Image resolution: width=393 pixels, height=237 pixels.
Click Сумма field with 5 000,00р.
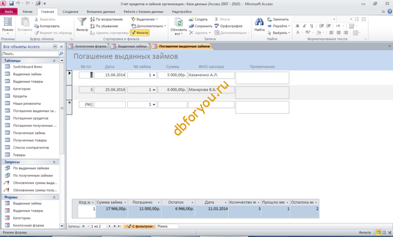[173, 75]
